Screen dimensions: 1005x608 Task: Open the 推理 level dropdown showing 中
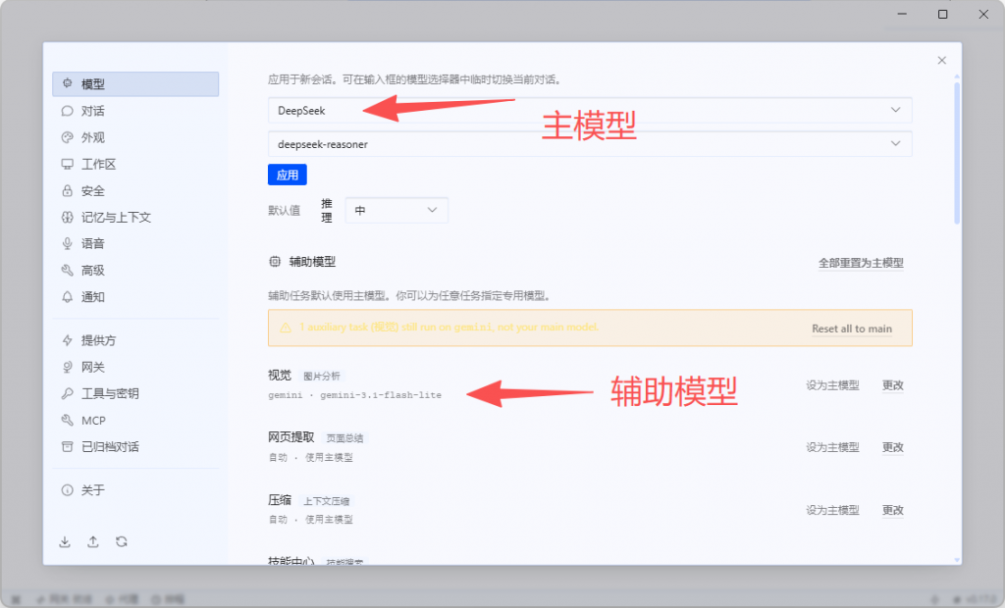[x=397, y=210]
